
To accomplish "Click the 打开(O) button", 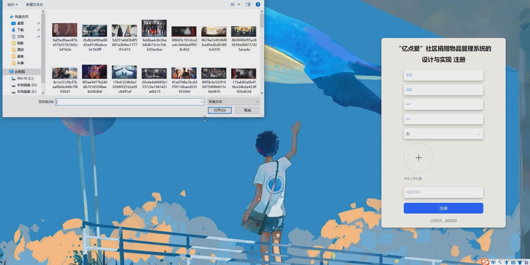I will 220,110.
